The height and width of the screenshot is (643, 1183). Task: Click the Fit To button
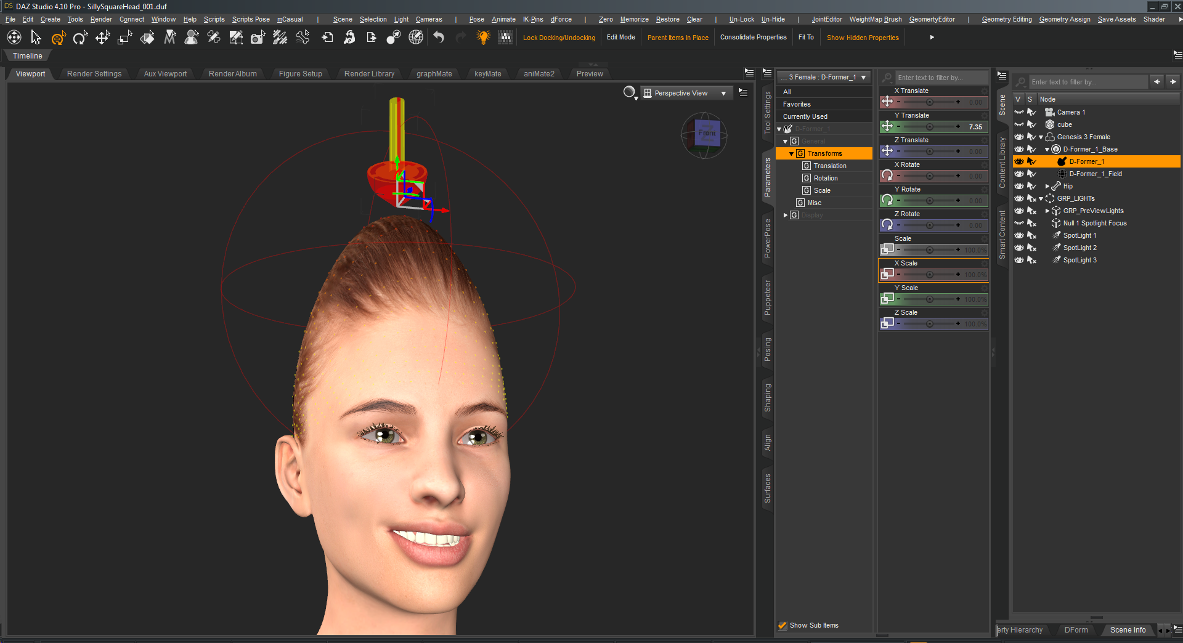[806, 38]
